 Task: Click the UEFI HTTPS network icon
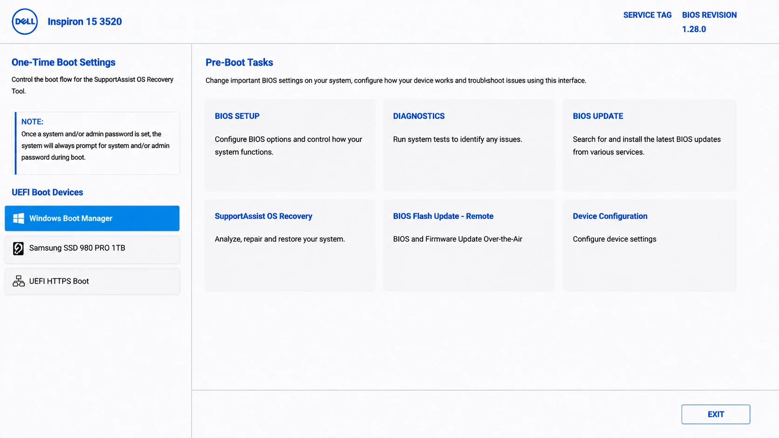(x=19, y=281)
